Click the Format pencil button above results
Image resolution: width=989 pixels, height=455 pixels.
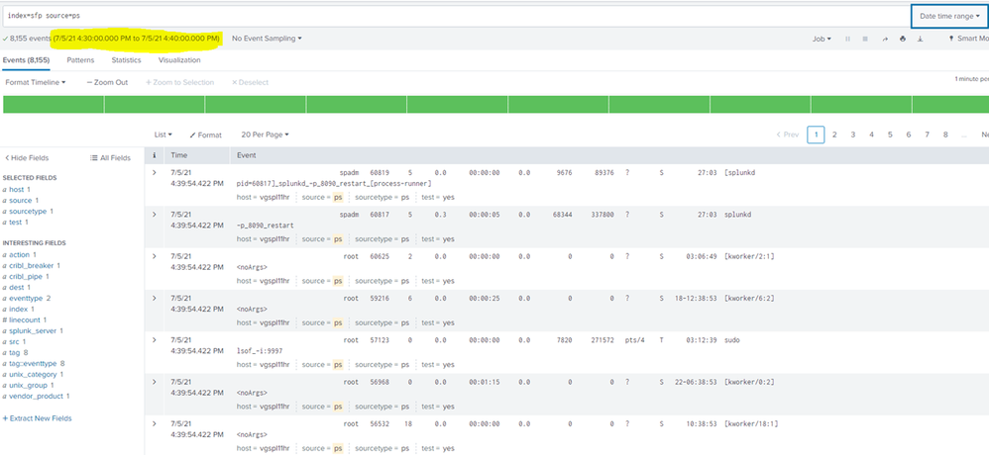(x=205, y=135)
